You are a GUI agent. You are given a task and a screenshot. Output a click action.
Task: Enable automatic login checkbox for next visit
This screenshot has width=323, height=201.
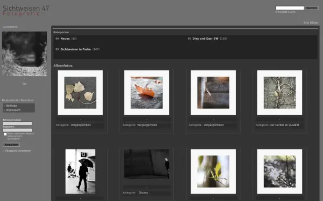tap(5, 134)
